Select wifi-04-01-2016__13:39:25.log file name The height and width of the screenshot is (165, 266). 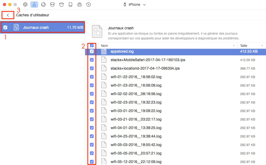pyautogui.click(x=136, y=128)
